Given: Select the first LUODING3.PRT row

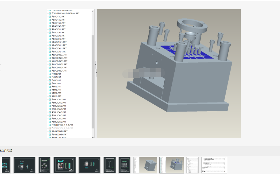Looking at the screenshot, I should 60,55.
